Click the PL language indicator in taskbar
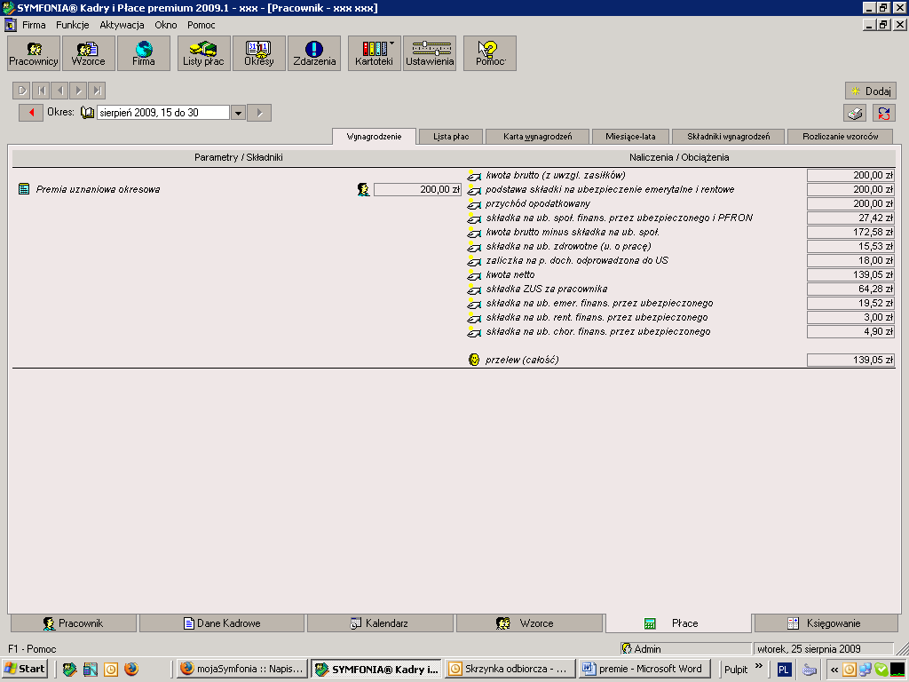 [x=783, y=670]
